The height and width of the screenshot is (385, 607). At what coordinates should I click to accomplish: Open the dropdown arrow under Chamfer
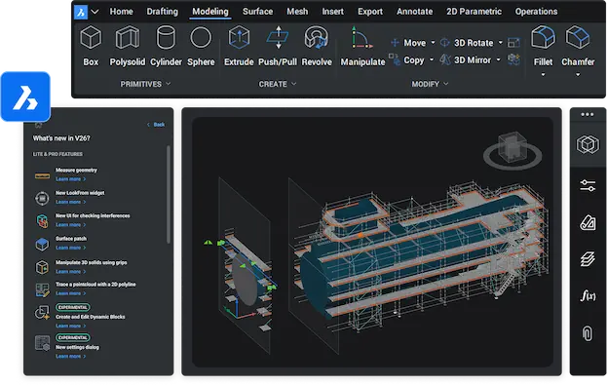pos(578,75)
